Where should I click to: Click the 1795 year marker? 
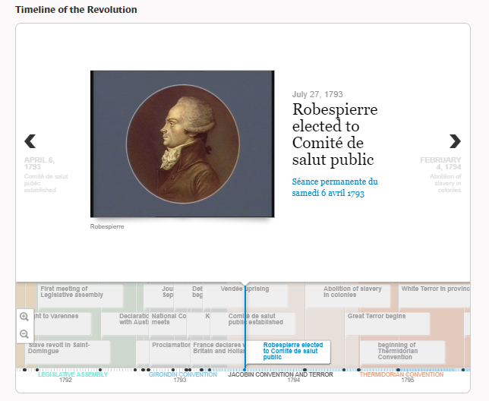coord(408,380)
